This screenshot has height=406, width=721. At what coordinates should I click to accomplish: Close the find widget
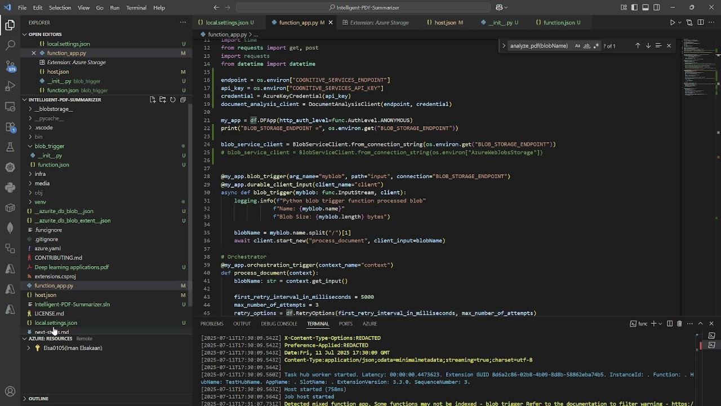[x=669, y=46]
